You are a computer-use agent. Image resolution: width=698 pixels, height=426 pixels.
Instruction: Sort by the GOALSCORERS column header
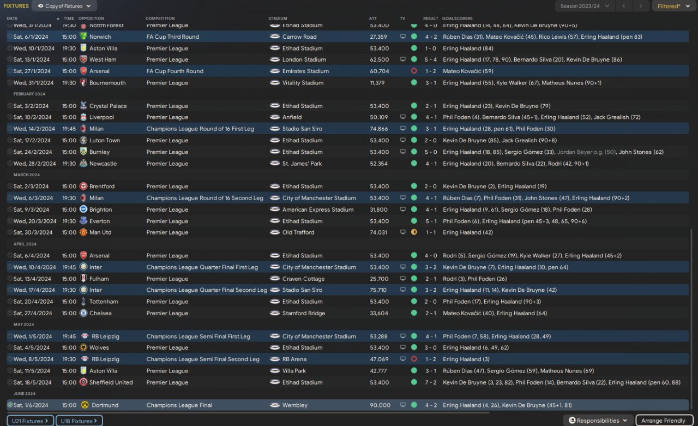coord(458,19)
